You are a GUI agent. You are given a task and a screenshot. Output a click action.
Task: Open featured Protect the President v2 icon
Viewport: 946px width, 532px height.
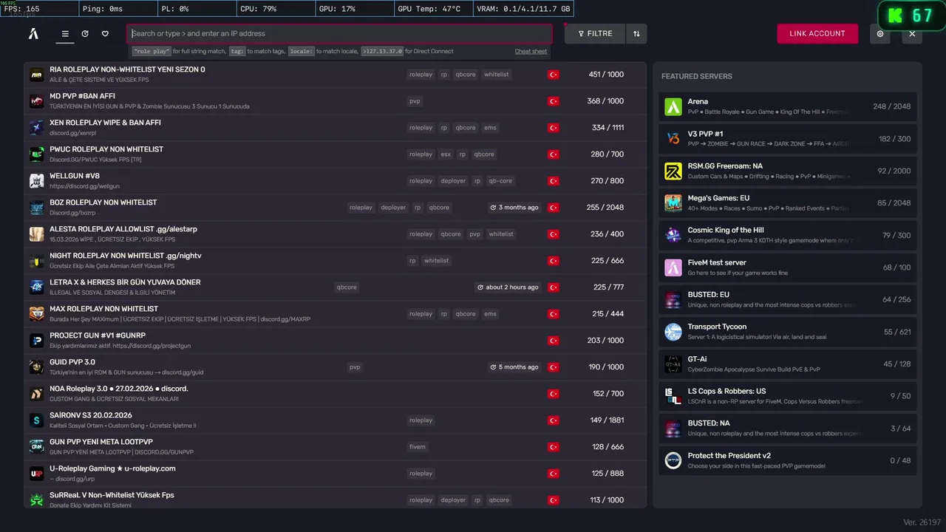coord(673,460)
